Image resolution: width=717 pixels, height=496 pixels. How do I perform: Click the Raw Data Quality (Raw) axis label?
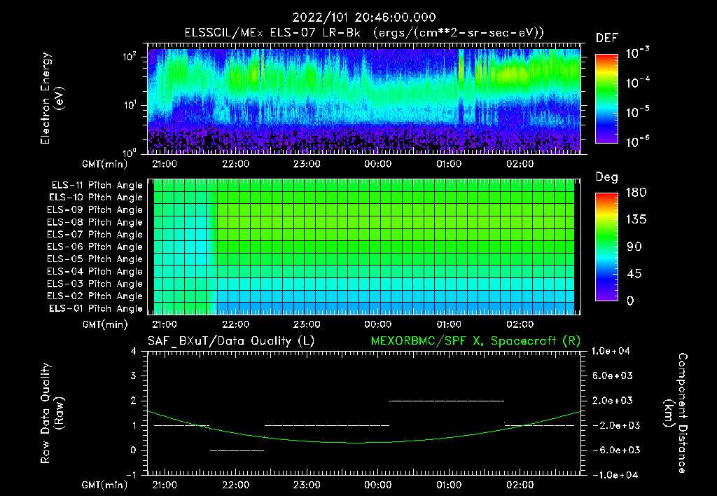tap(52, 413)
